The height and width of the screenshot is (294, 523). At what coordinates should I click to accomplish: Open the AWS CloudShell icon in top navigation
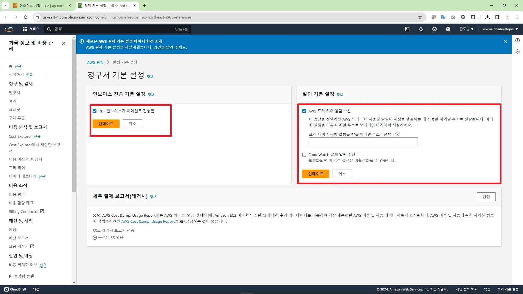407,29
